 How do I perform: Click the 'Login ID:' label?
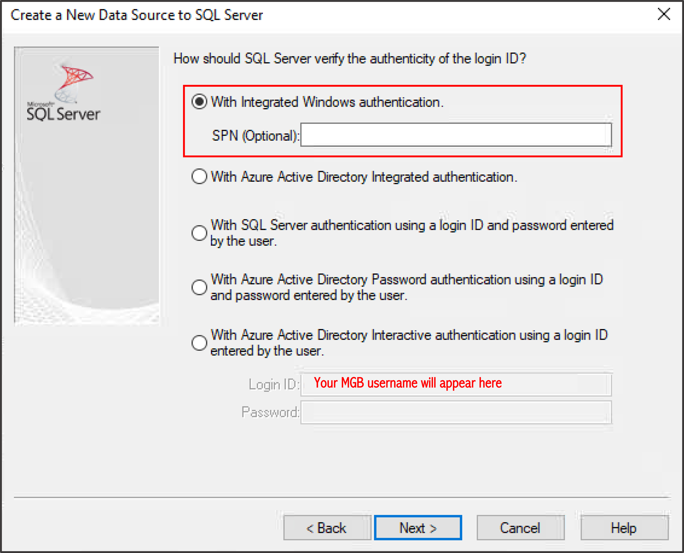pyautogui.click(x=274, y=384)
